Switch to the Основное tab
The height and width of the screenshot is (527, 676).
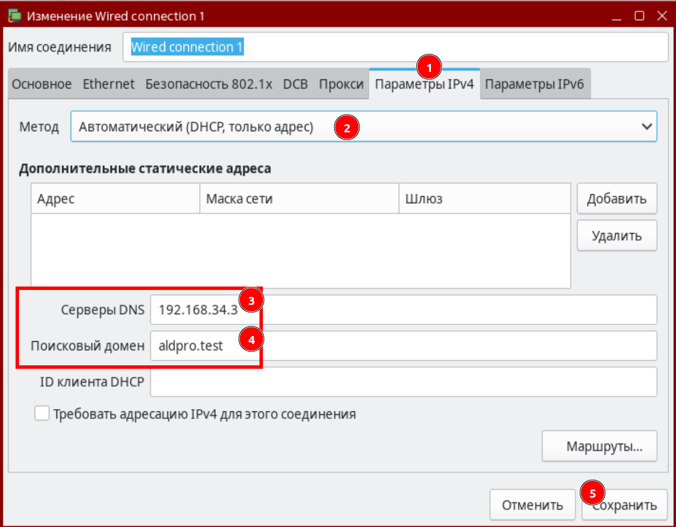tap(41, 85)
